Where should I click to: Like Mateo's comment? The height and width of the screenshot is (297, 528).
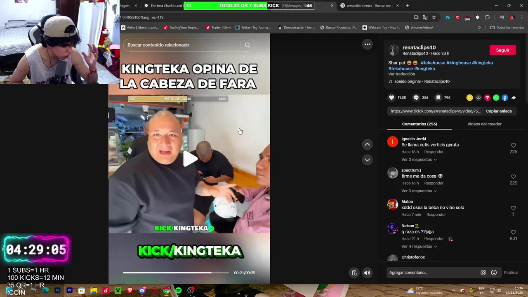pos(513,208)
